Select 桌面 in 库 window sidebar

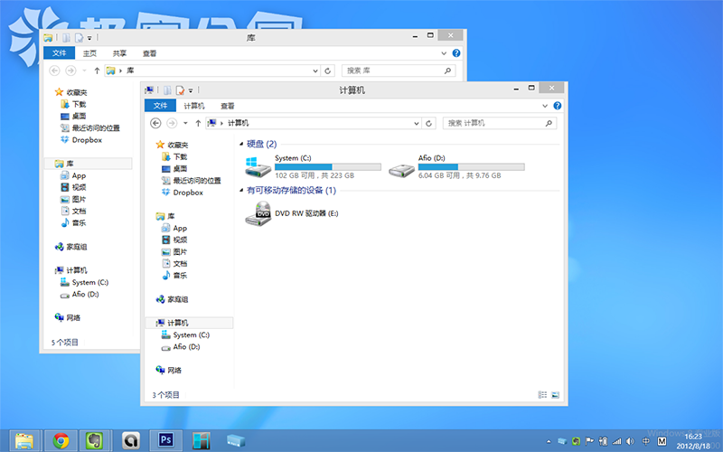pos(73,116)
